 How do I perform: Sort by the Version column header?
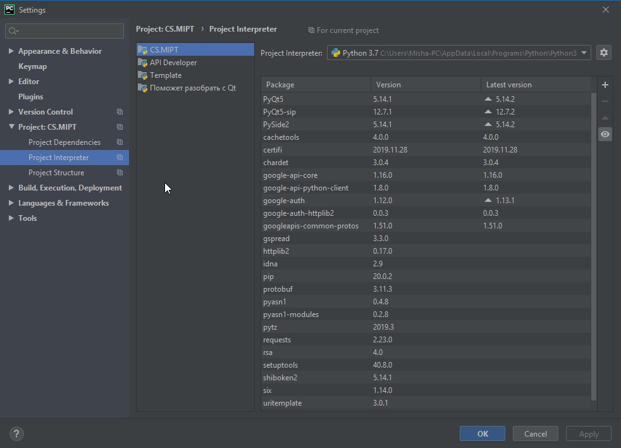[426, 85]
